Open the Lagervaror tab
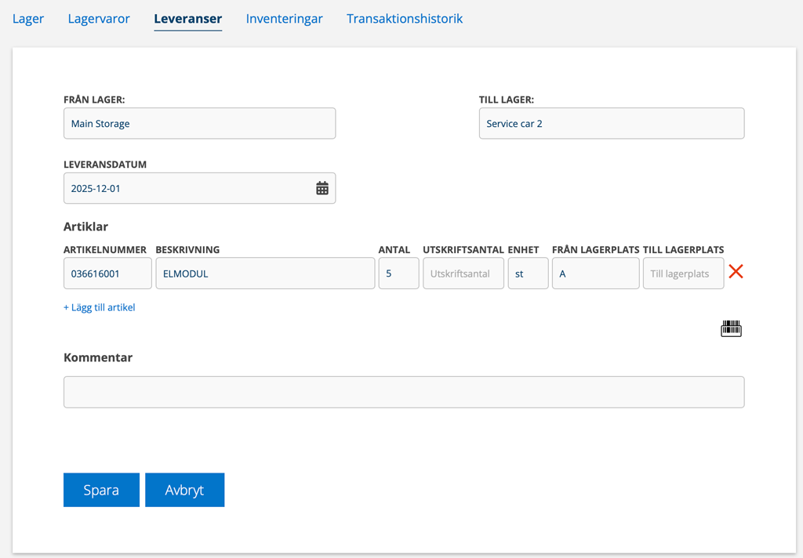The image size is (803, 558). click(99, 19)
